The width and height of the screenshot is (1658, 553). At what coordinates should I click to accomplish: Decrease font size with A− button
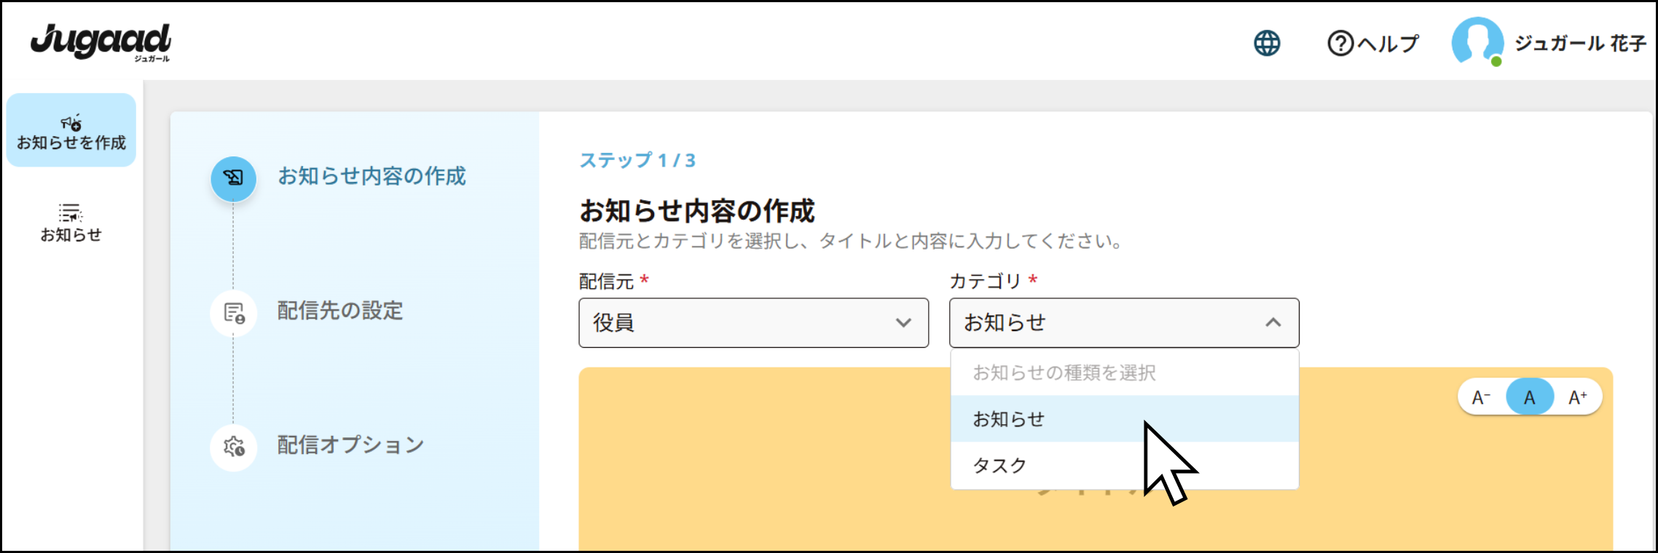(x=1481, y=397)
